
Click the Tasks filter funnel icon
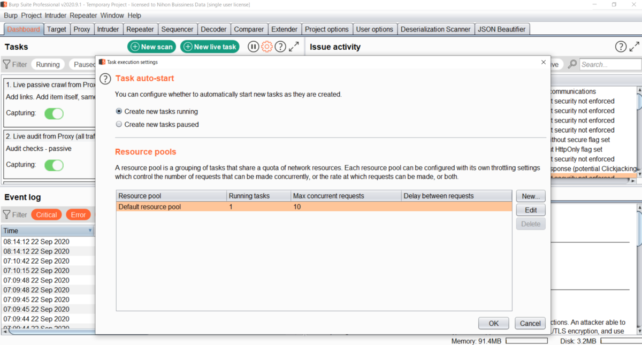click(7, 64)
